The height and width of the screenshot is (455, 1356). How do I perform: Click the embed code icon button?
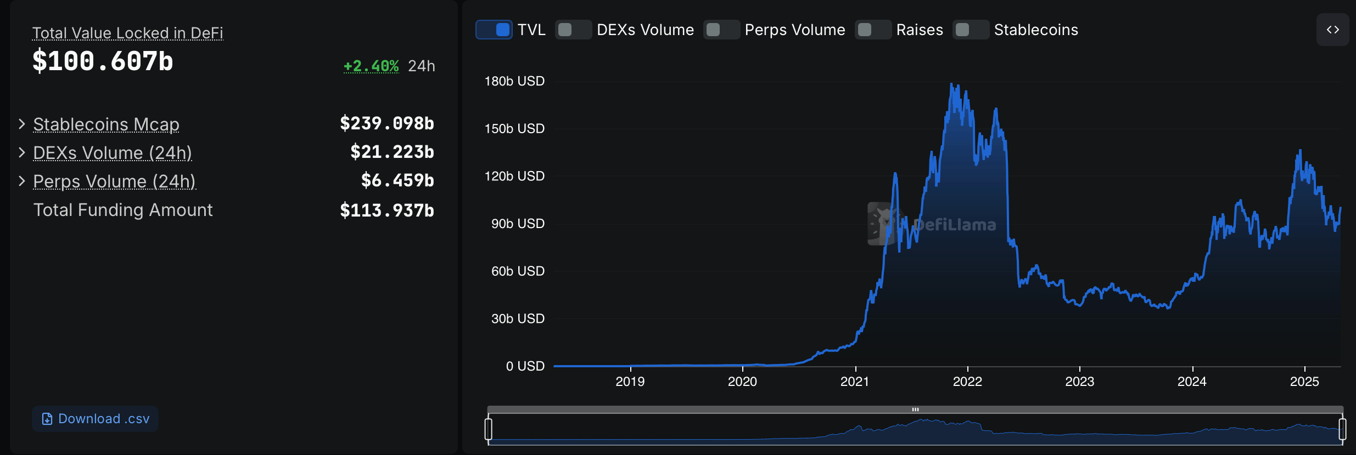point(1332,30)
